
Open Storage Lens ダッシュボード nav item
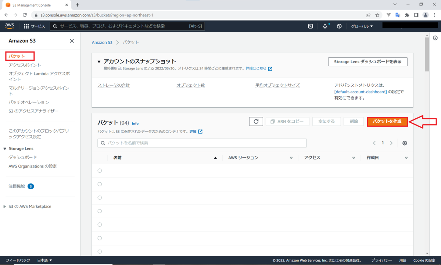click(23, 157)
